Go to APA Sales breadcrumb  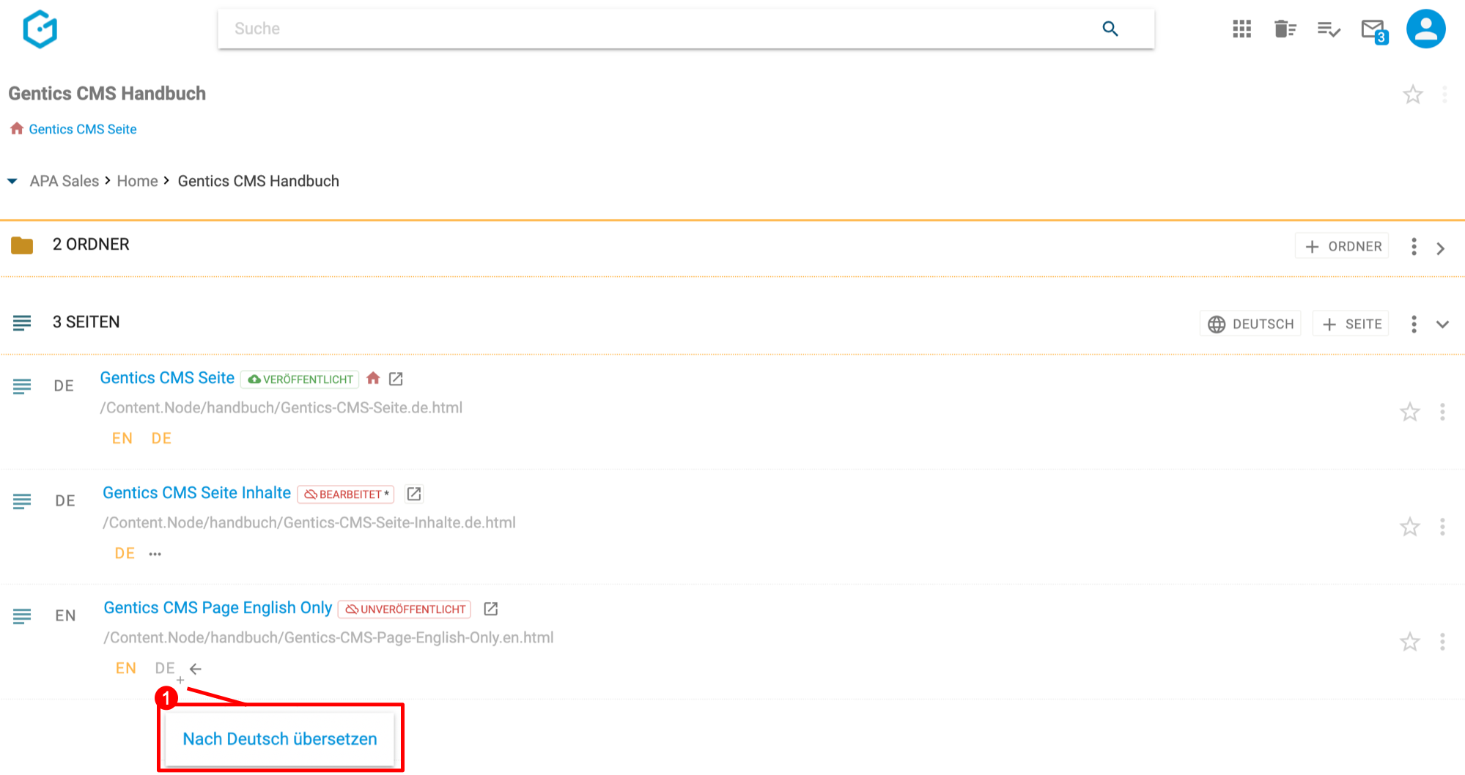[x=64, y=181]
